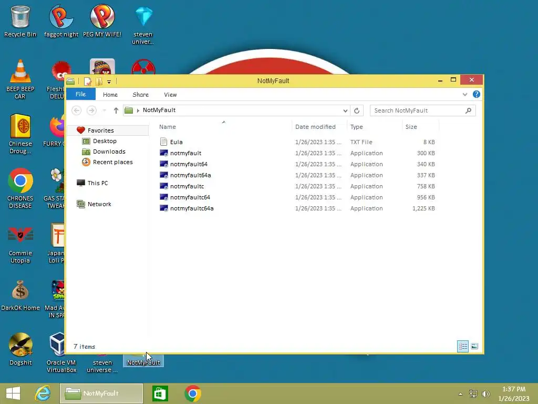Open the Recycle Bin desktop icon
The width and height of the screenshot is (538, 404).
click(20, 21)
